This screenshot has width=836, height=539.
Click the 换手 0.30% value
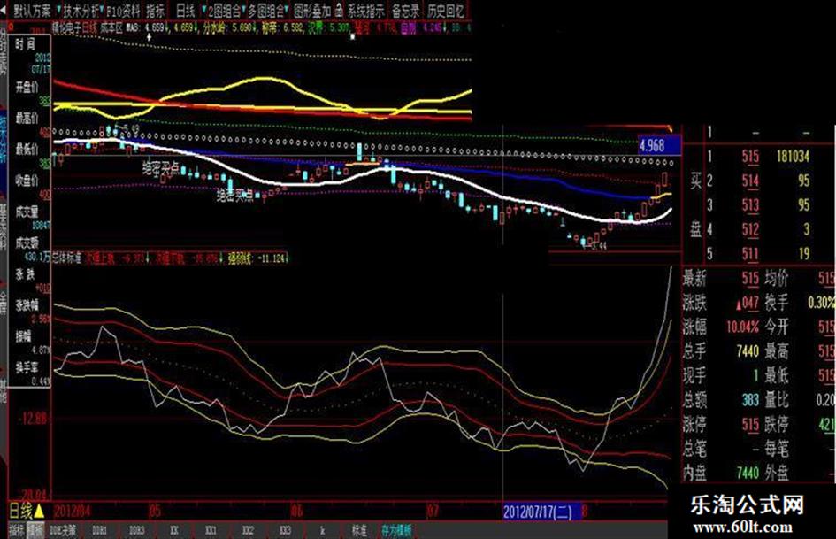pyautogui.click(x=821, y=303)
